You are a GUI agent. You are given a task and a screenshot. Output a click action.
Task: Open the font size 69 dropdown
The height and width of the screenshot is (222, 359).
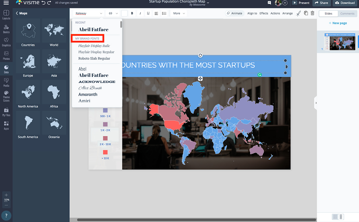pyautogui.click(x=112, y=13)
